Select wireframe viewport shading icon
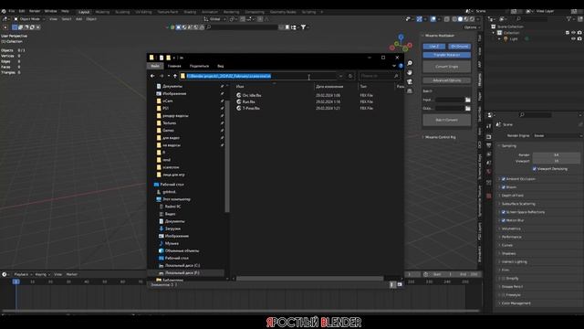 click(x=454, y=19)
